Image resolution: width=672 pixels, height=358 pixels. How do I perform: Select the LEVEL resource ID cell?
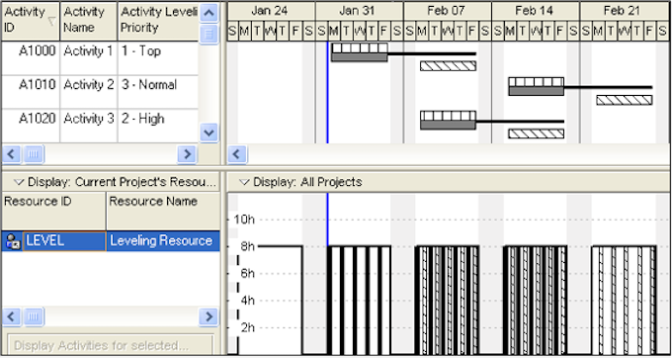coord(64,241)
